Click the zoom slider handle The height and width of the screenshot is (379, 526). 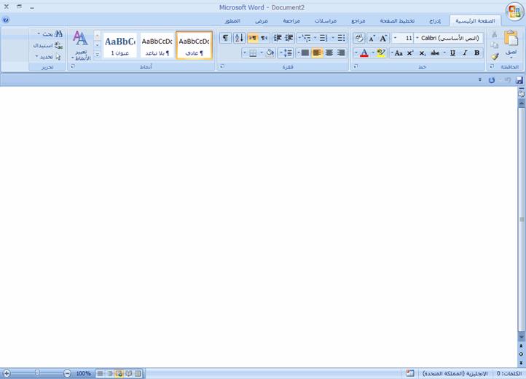(37, 373)
